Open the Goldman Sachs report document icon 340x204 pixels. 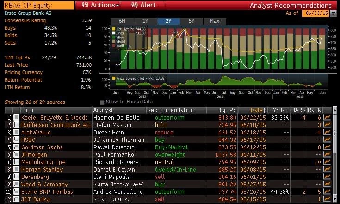click(x=16, y=147)
